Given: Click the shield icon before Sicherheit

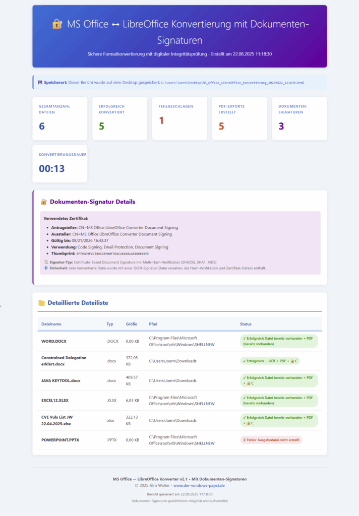Looking at the screenshot, I should (x=46, y=268).
